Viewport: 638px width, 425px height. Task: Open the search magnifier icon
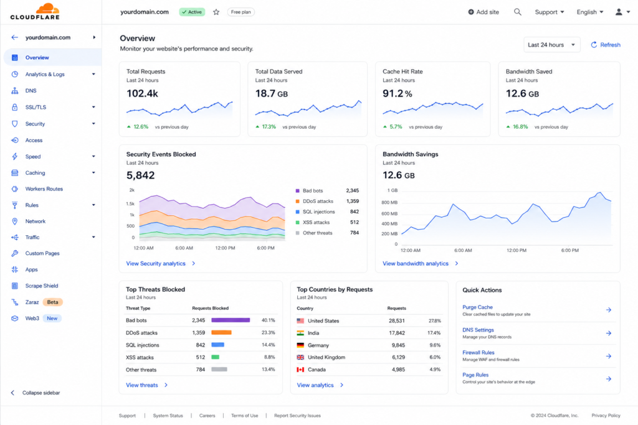[518, 12]
